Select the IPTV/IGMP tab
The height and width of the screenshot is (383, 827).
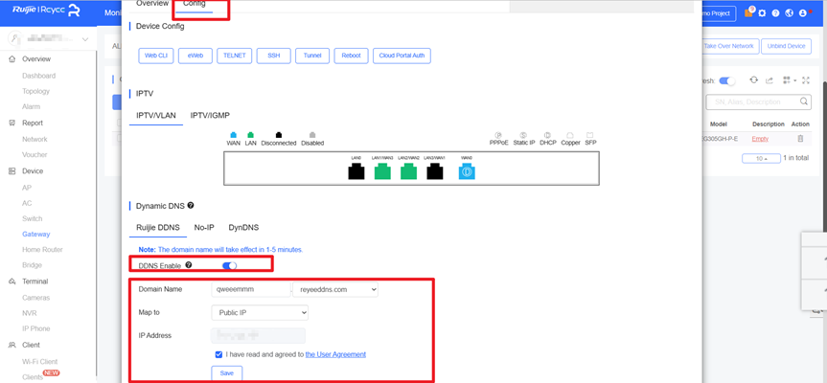pos(210,115)
